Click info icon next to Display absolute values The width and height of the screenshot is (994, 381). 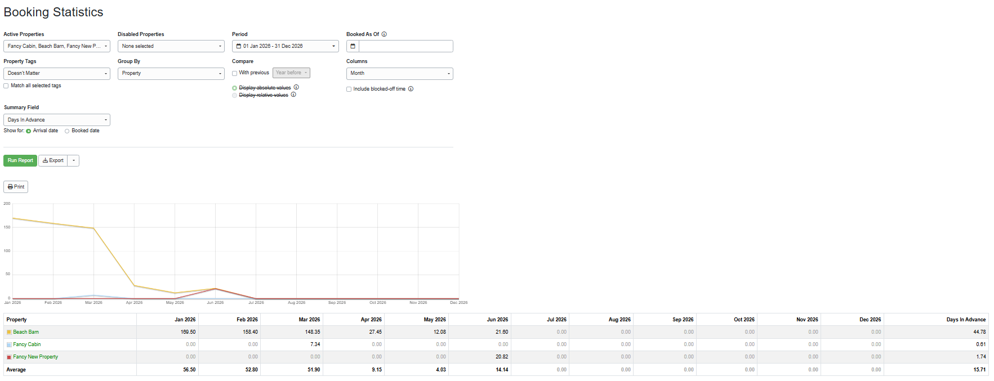tap(296, 87)
